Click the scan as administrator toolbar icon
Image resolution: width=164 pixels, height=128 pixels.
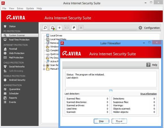click(x=52, y=28)
